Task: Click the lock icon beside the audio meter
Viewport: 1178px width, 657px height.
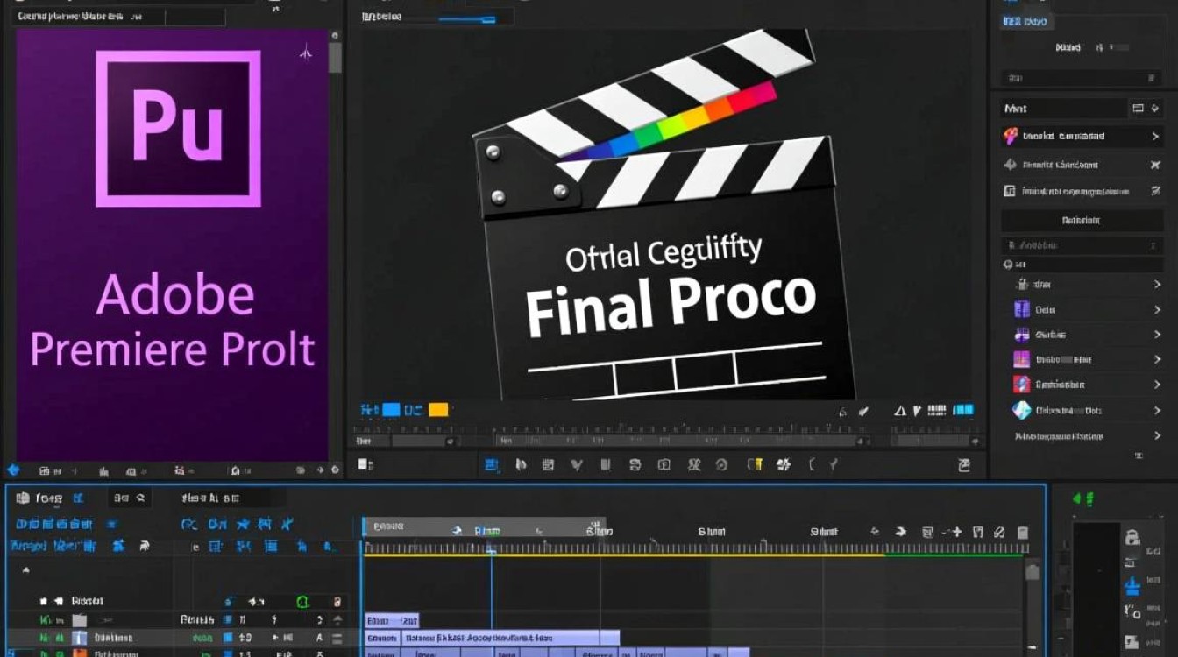Action: 1132,538
